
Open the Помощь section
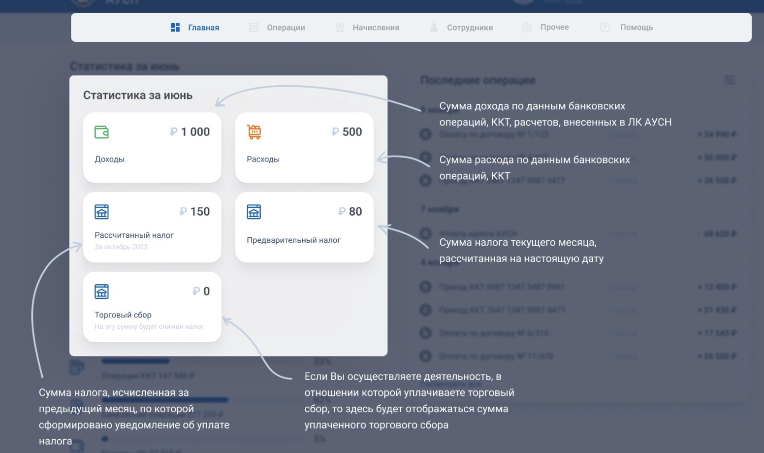(x=627, y=28)
